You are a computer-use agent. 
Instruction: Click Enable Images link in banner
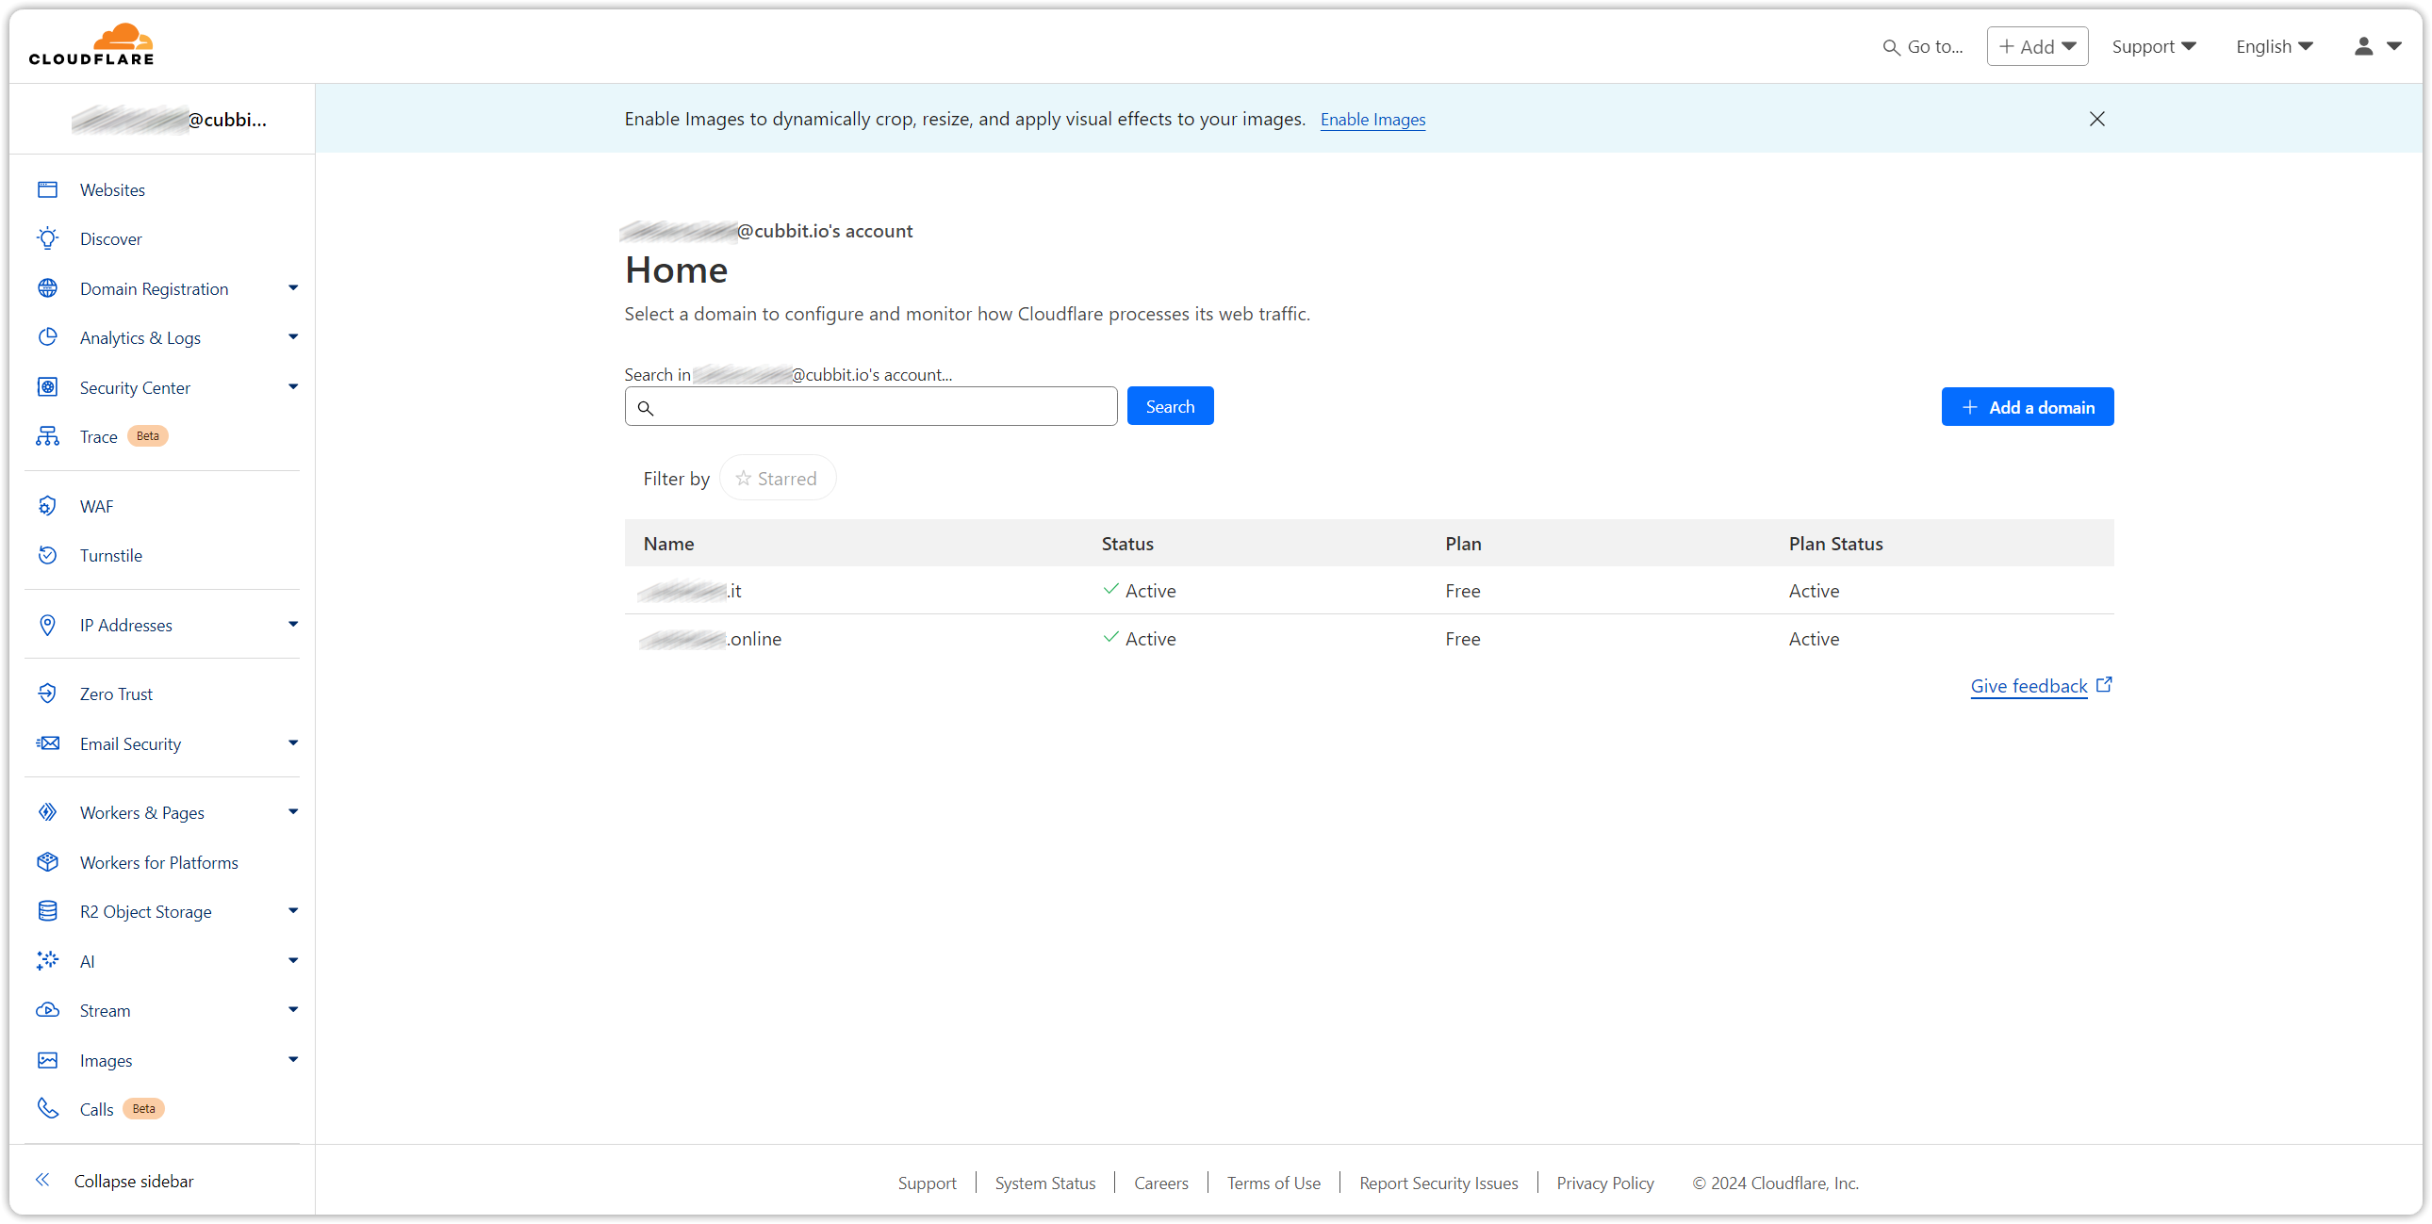coord(1371,119)
